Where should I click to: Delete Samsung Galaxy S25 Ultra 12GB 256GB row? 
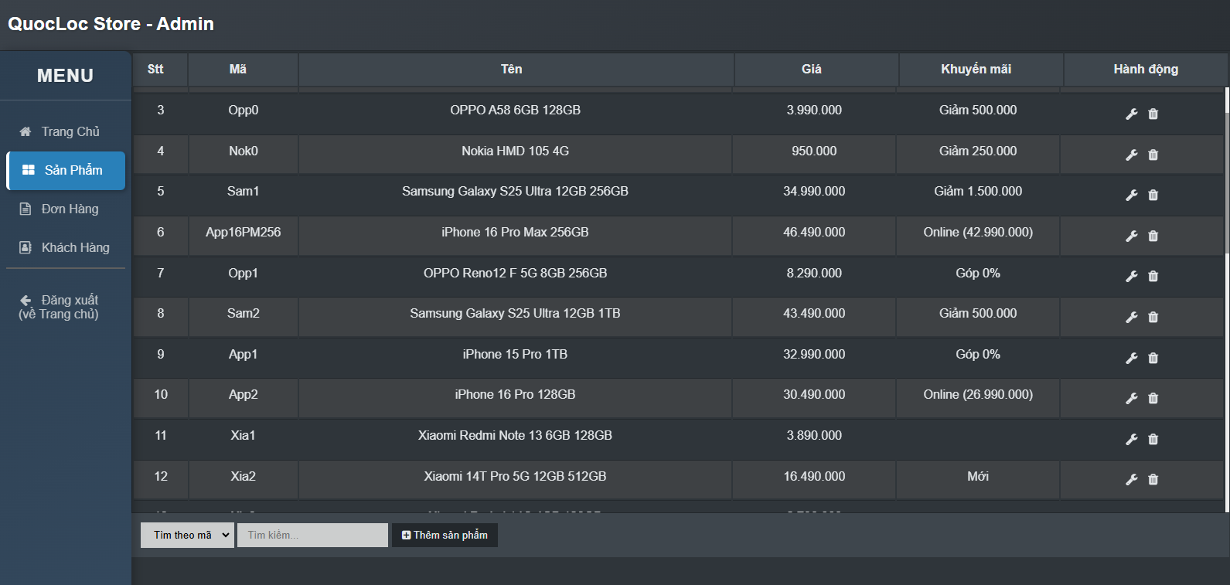[1153, 196]
